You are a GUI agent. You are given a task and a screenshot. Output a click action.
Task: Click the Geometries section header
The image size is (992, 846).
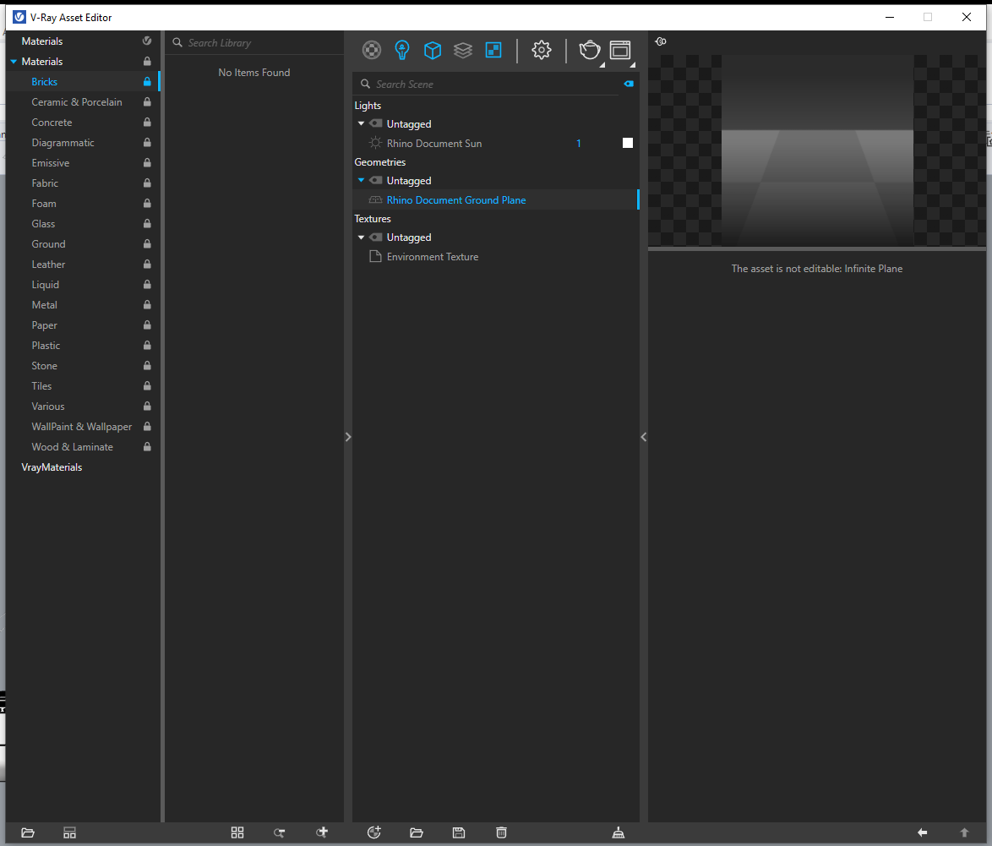click(x=379, y=162)
